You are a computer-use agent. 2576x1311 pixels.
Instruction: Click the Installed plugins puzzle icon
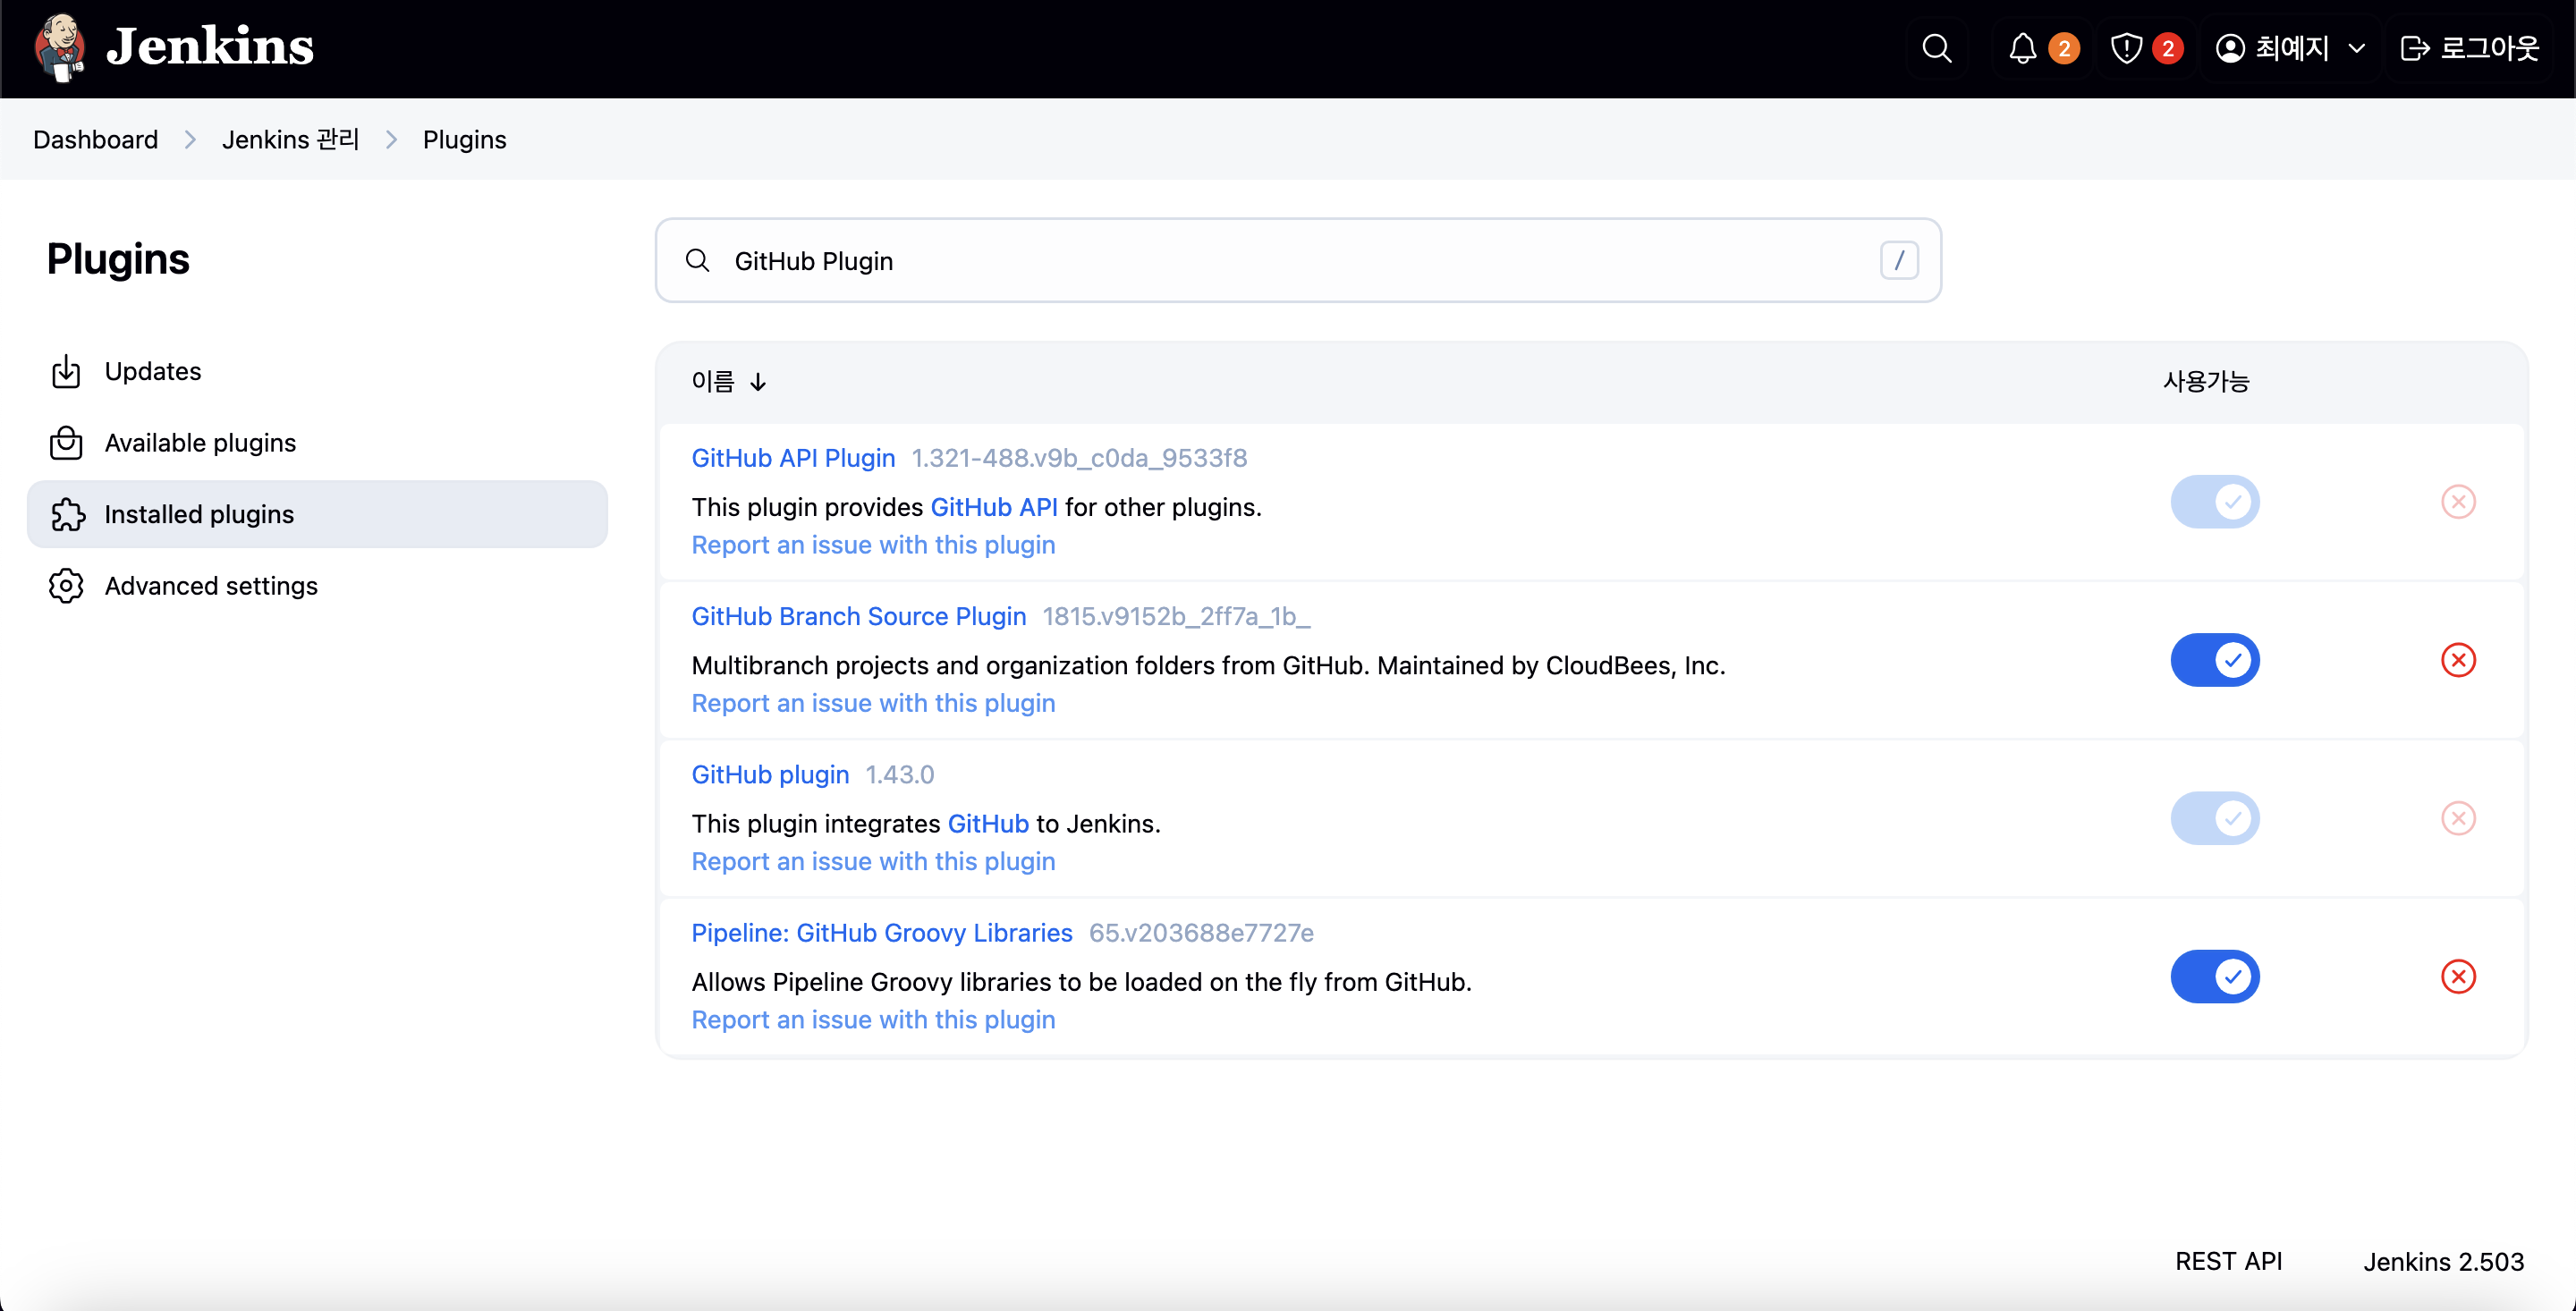[x=67, y=514]
